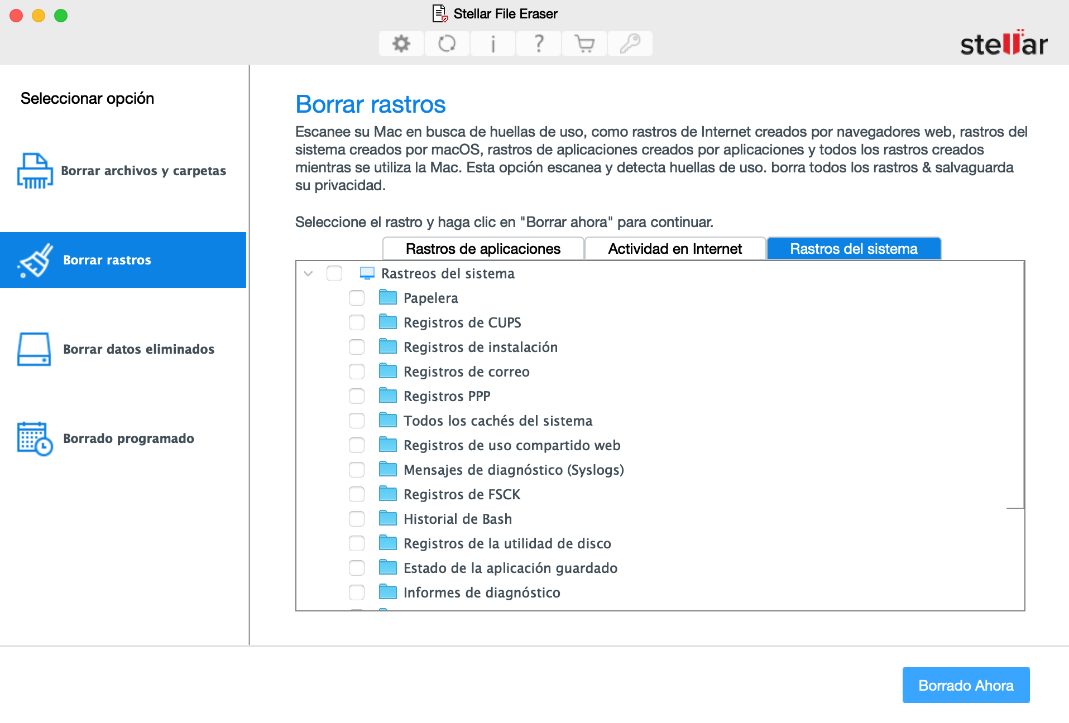Open help question mark icon
Viewport: 1069px width, 723px height.
point(539,44)
